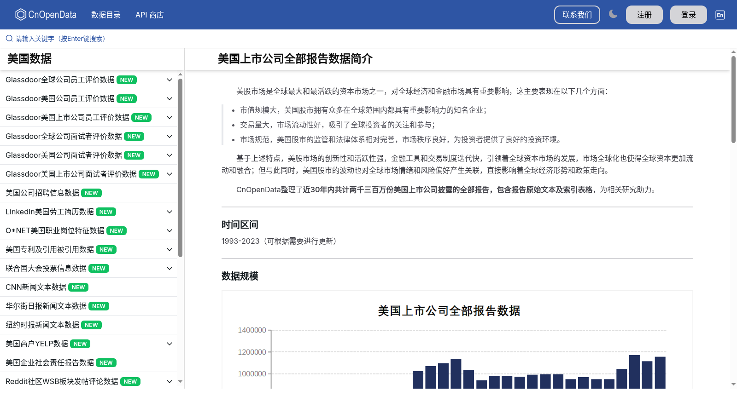737x396 pixels.
Task: Open the API 商店 menu
Action: click(x=150, y=15)
